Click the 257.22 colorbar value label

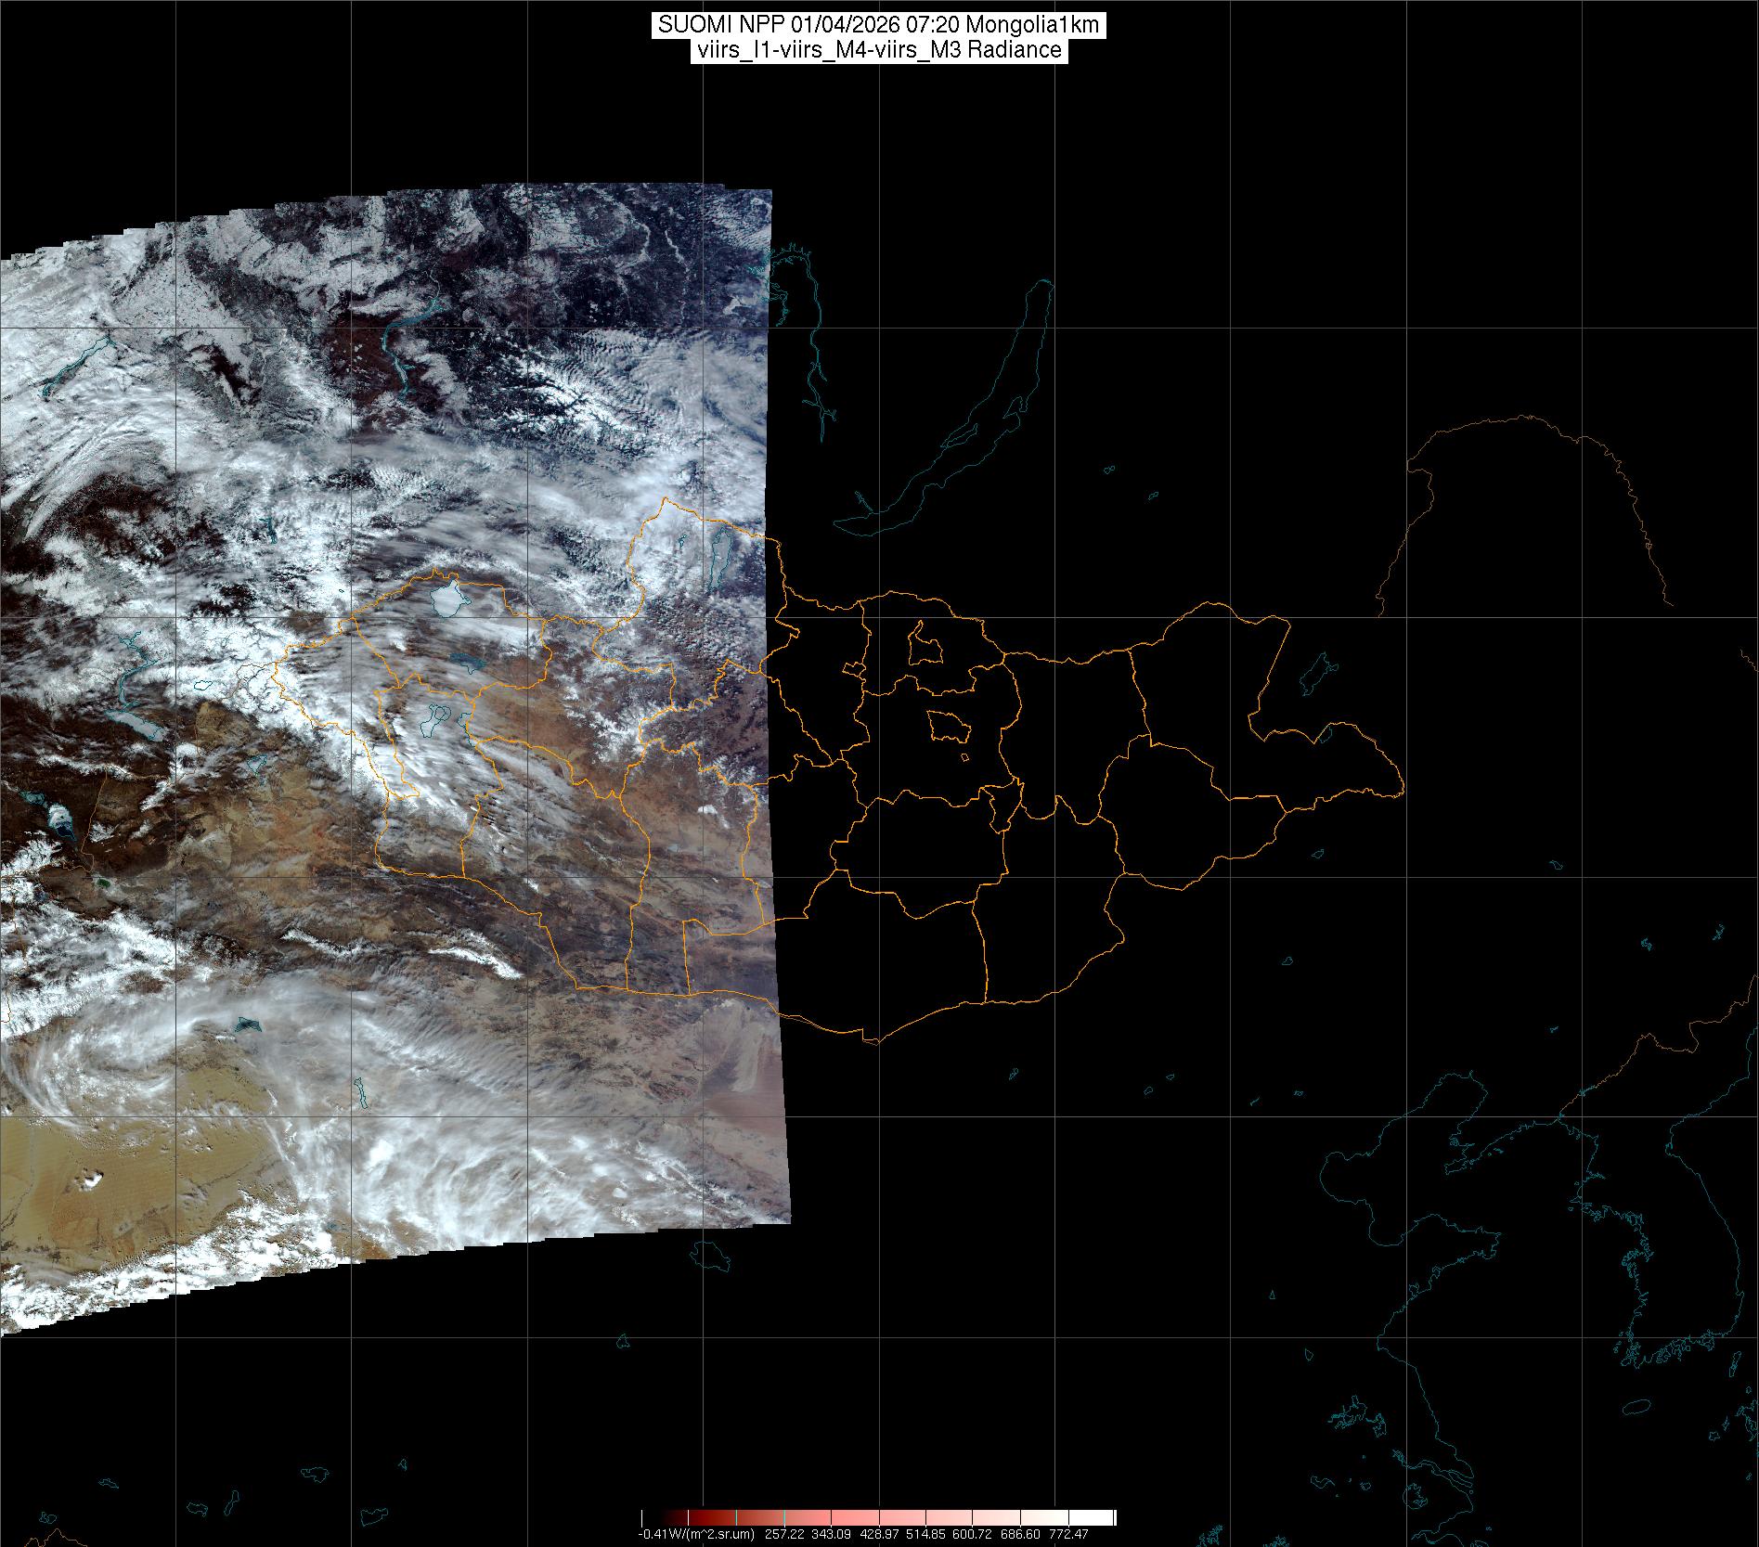pos(784,1534)
